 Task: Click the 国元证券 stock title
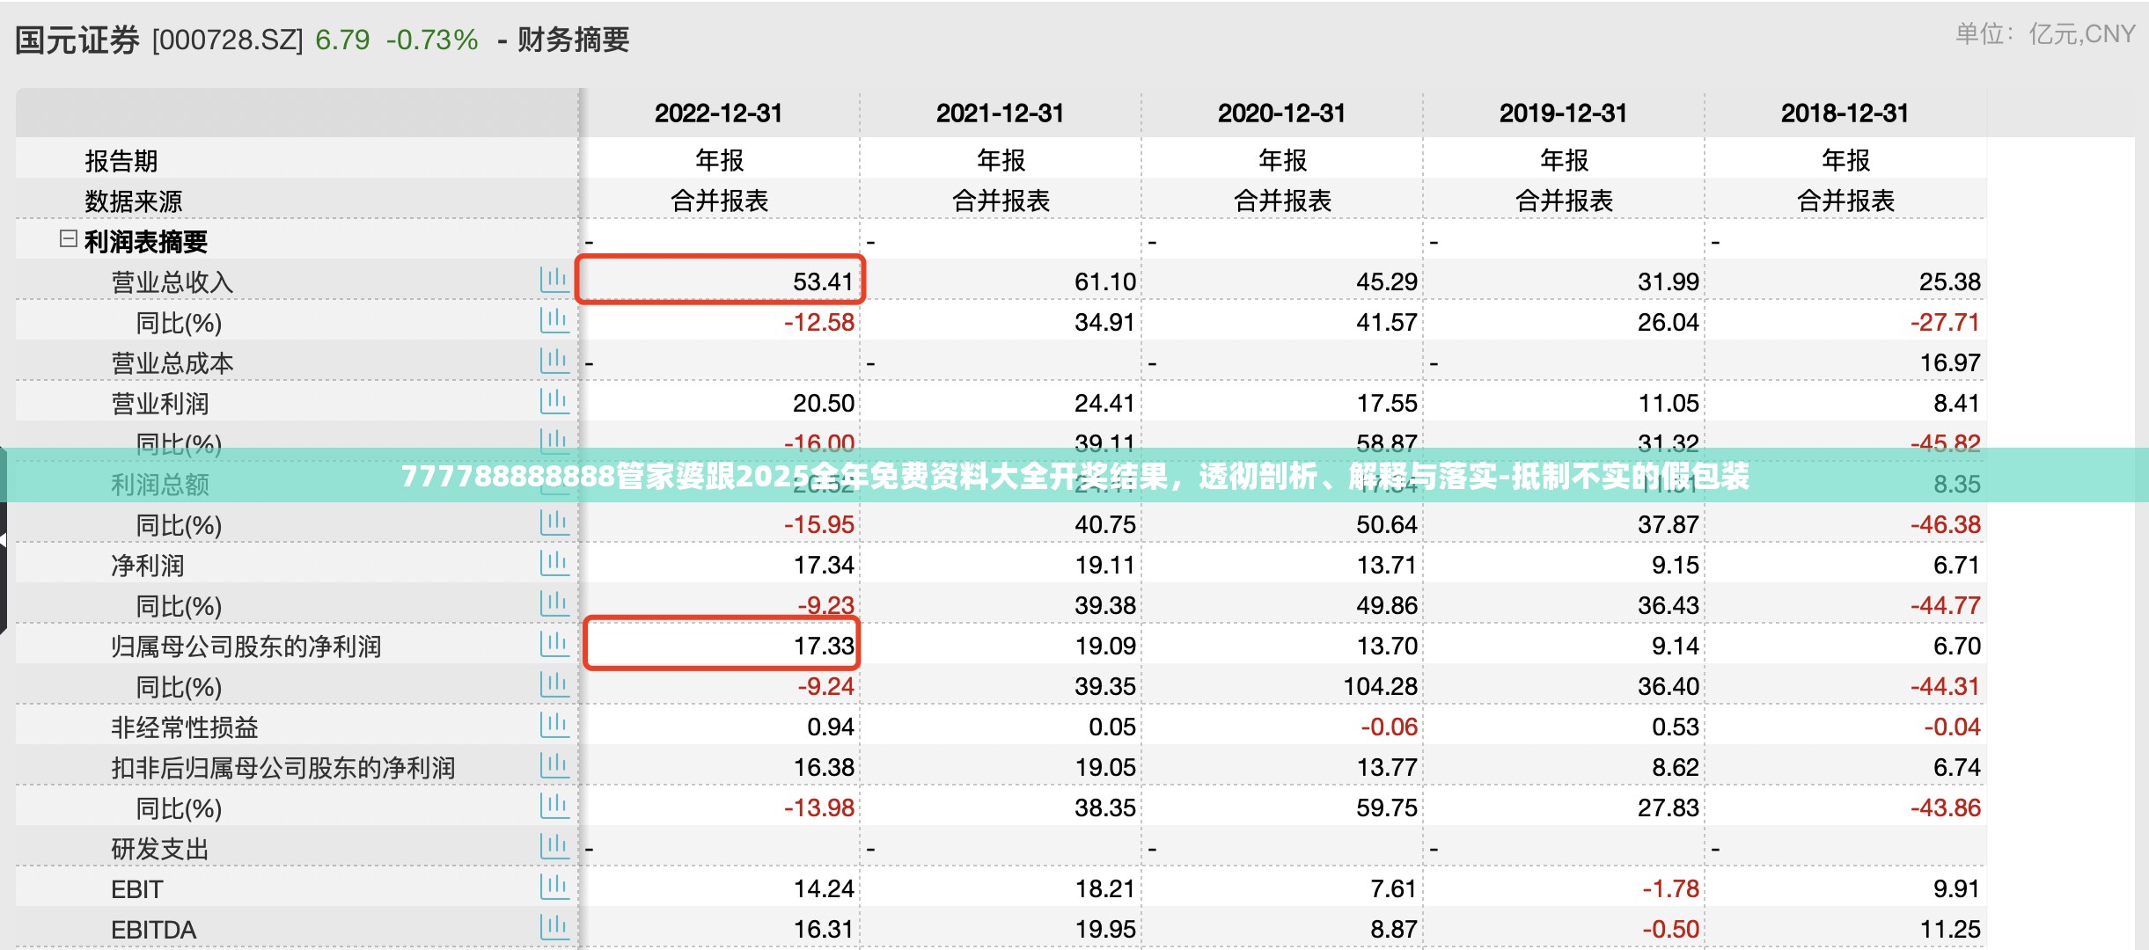pyautogui.click(x=77, y=40)
